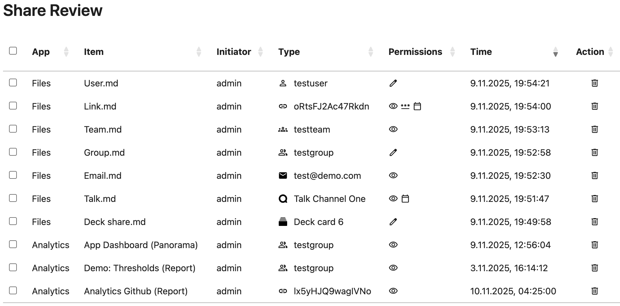Toggle the select-all checkbox in header
Image resolution: width=620 pixels, height=306 pixels.
point(13,51)
